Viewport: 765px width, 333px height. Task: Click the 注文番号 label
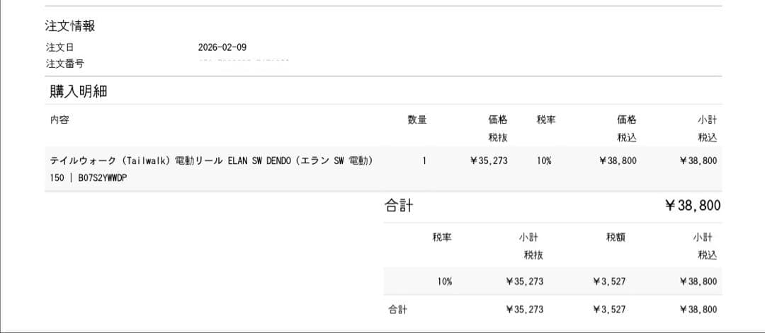click(x=64, y=64)
